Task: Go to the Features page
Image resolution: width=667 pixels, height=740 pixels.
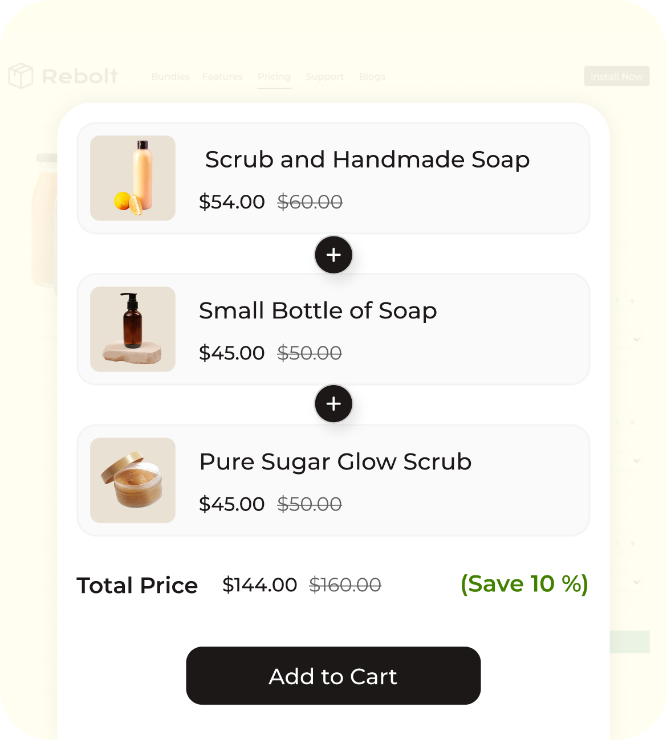Action: coord(222,76)
